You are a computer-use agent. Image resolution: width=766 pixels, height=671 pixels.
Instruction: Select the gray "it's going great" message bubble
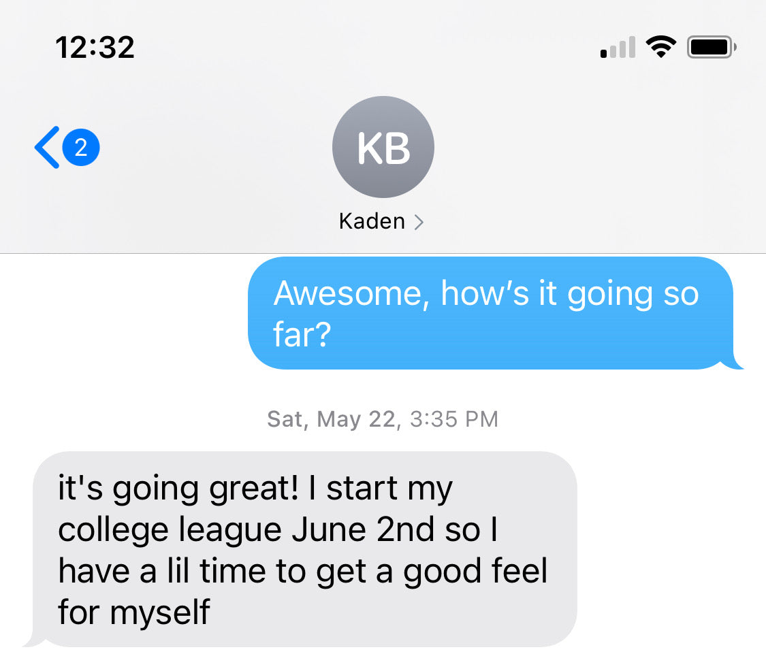[x=305, y=549]
